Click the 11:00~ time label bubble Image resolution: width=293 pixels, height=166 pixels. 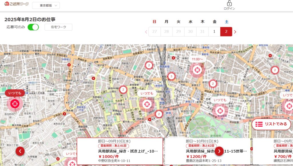[x=197, y=59]
